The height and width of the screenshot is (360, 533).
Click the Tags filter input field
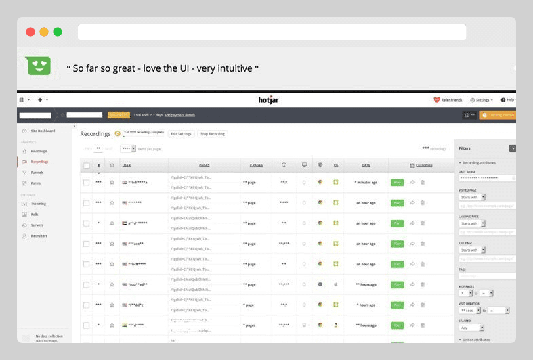487,276
